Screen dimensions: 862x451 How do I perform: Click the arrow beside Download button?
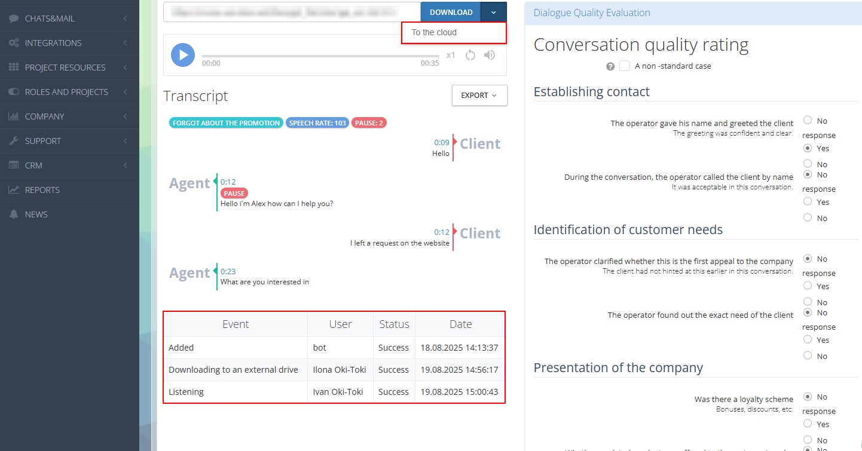point(494,12)
